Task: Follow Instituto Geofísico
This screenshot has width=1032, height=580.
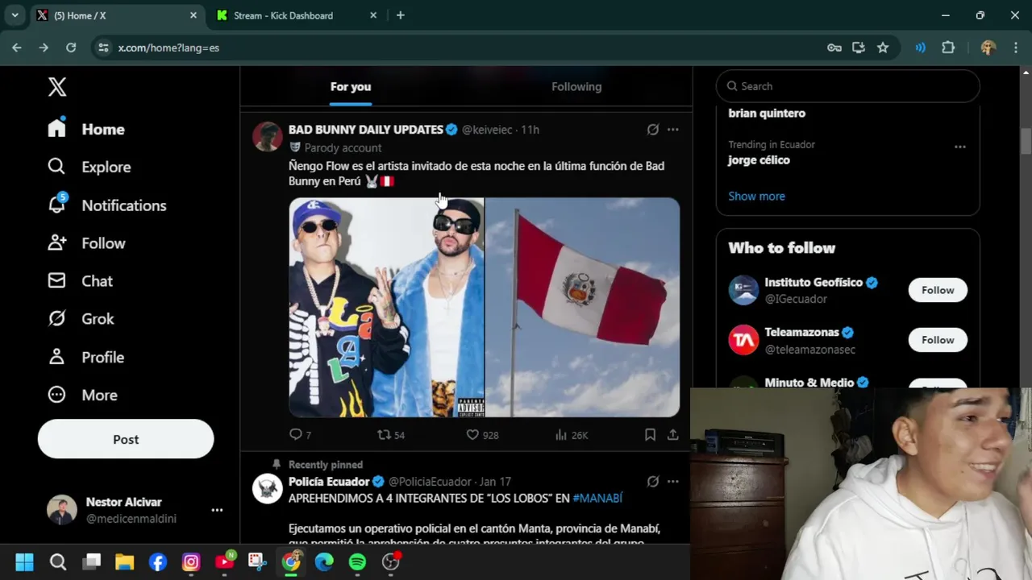Action: pyautogui.click(x=938, y=290)
